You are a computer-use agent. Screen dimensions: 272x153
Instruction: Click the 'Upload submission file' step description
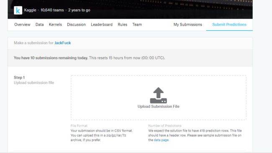[34, 83]
